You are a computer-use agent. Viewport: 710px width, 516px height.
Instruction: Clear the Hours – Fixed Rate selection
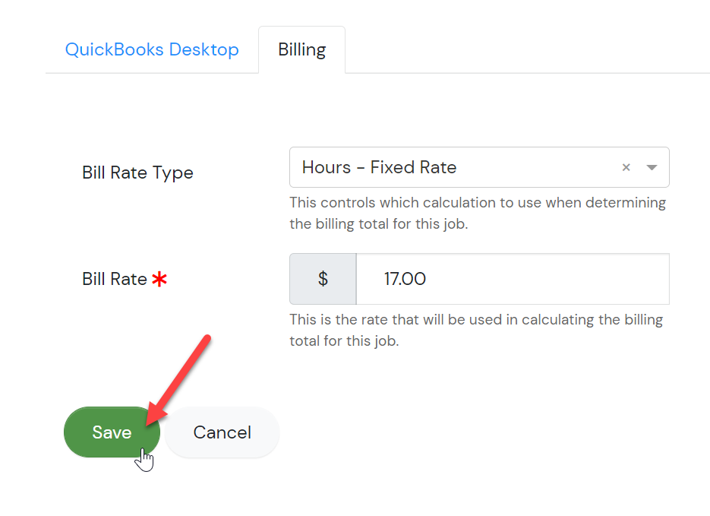(x=626, y=168)
